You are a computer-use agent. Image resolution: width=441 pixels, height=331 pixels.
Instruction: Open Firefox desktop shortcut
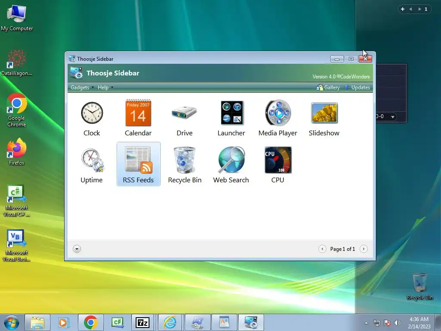[17, 152]
